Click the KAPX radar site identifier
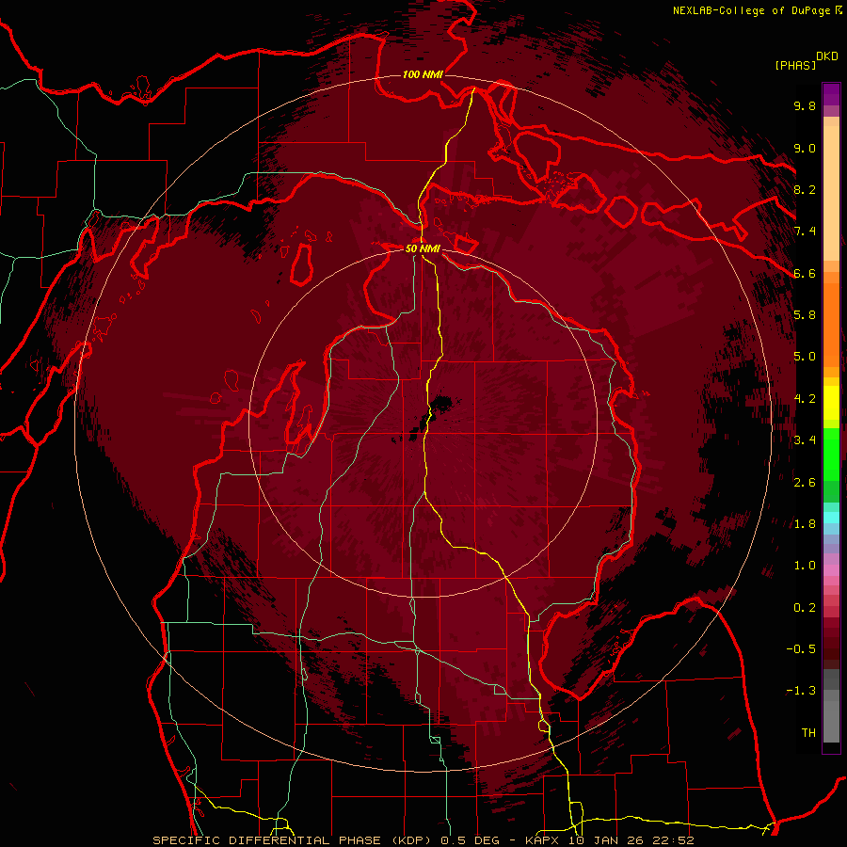 [x=543, y=840]
